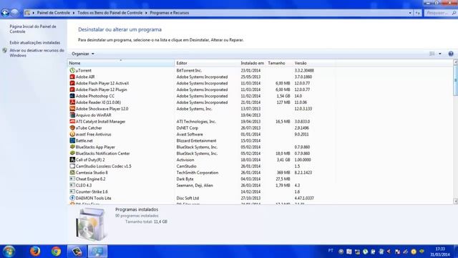
Task: Click Adobe Flash Player 12 ActiveX icon
Action: tap(72, 83)
